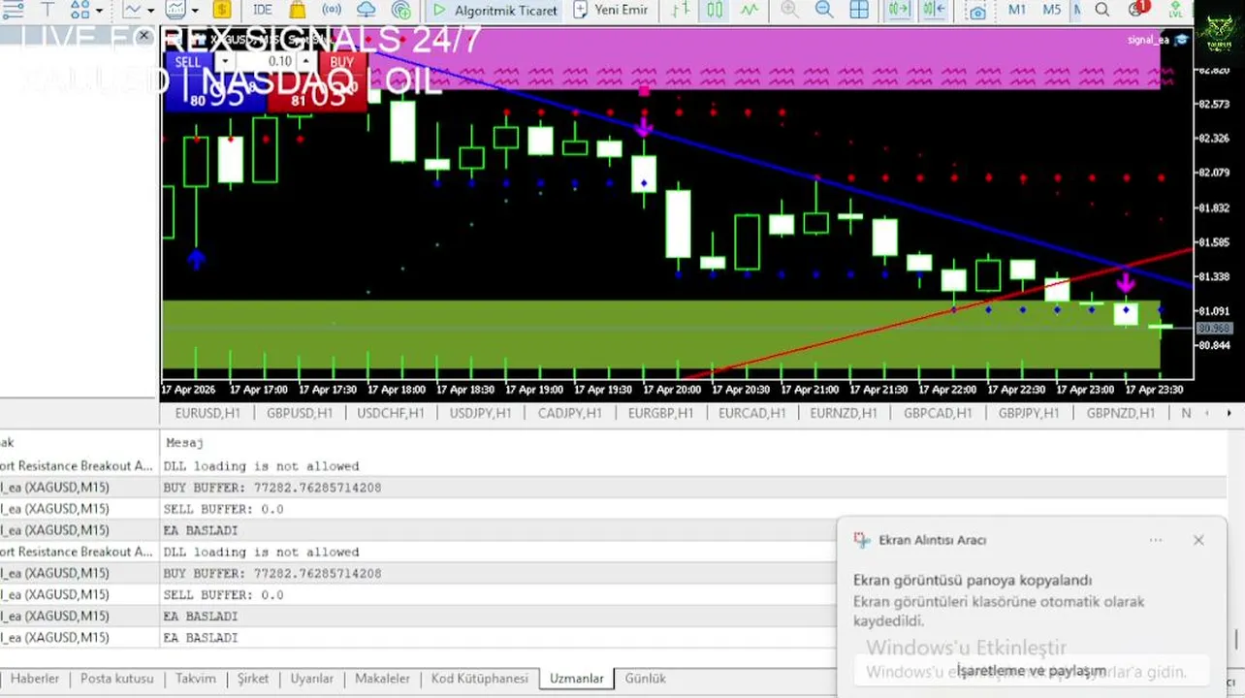Open the Uyarılar tab
The image size is (1245, 698).
click(x=312, y=679)
